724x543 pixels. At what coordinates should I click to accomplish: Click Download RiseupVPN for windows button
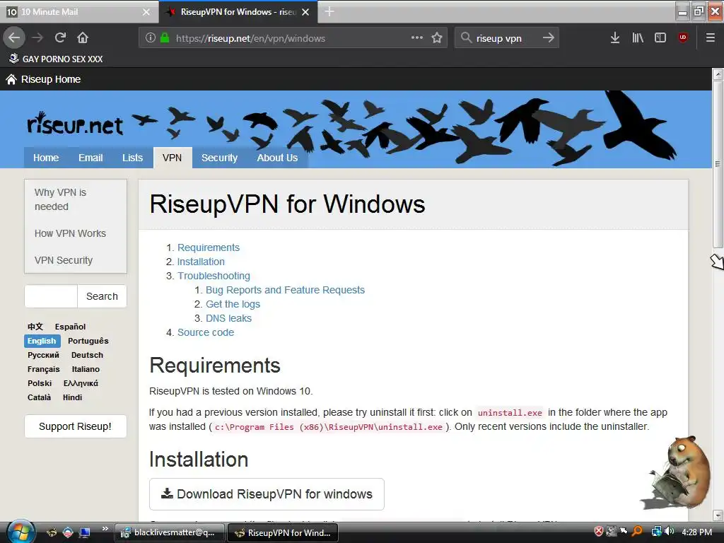(267, 494)
